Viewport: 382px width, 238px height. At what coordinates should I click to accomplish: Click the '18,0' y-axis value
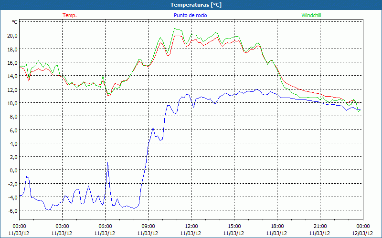point(13,50)
